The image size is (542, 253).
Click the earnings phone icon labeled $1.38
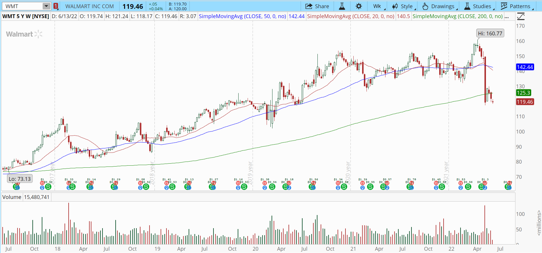coord(265,183)
